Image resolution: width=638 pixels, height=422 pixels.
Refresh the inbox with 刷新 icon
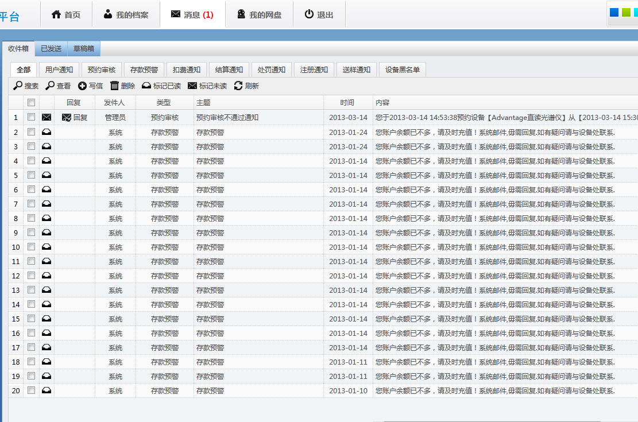(x=238, y=86)
